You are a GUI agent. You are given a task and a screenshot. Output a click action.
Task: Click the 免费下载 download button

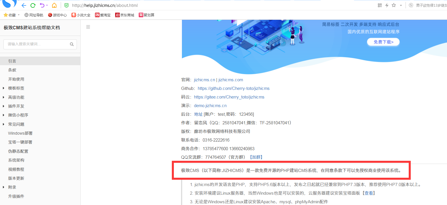click(x=383, y=42)
